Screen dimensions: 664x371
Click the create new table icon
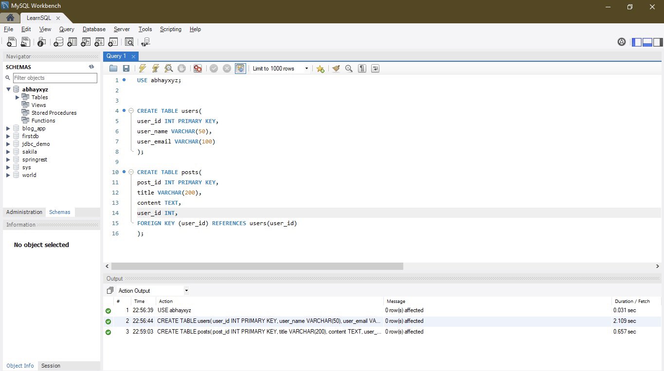click(72, 42)
